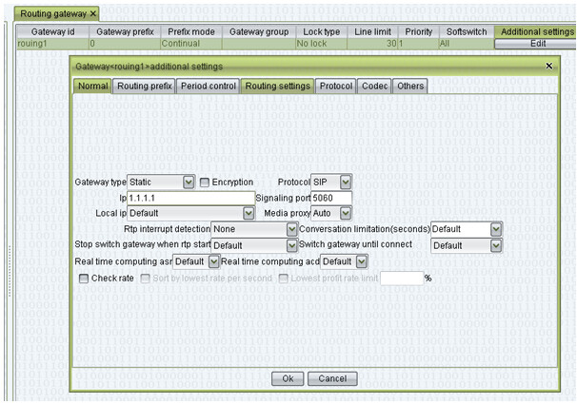Go to the Codec tab

[374, 87]
